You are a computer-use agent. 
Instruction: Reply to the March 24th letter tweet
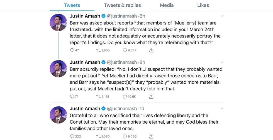click(72, 50)
